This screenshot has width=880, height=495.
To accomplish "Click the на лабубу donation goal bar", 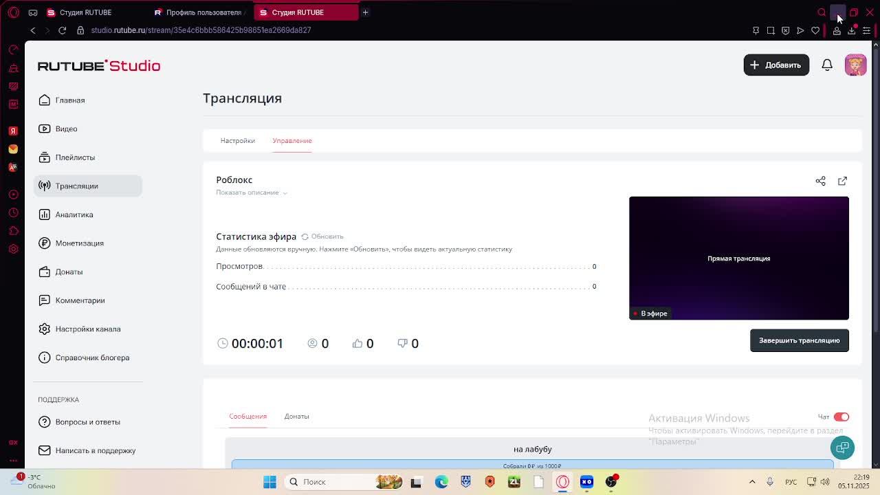I will point(532,465).
